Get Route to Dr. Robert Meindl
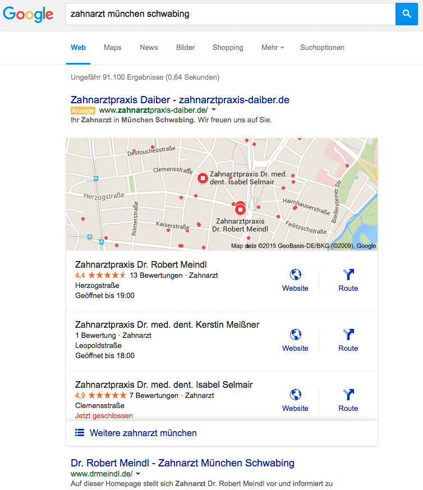Image resolution: width=423 pixels, height=490 pixels. point(348,280)
